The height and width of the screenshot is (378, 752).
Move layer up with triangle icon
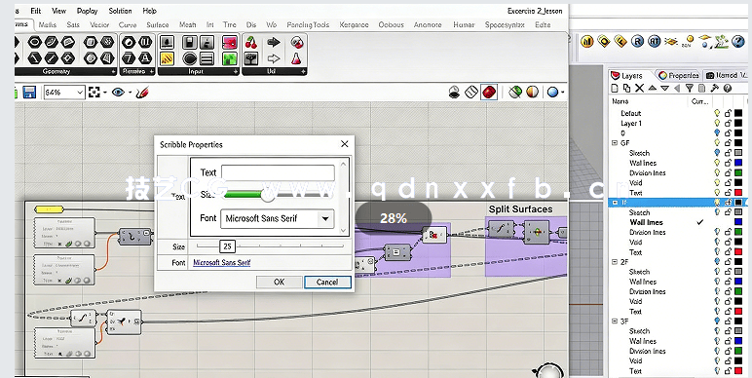pyautogui.click(x=652, y=88)
